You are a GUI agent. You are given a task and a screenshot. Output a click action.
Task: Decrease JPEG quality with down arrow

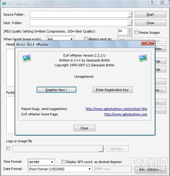(x=130, y=33)
